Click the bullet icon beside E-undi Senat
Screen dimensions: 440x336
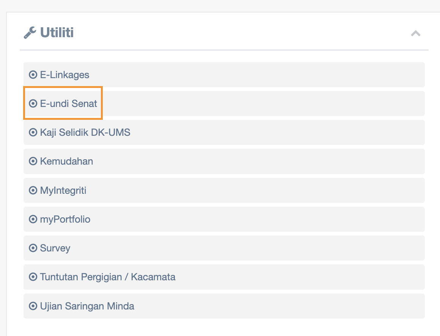pos(33,104)
